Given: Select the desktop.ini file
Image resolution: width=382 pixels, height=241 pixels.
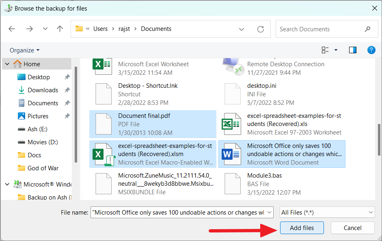Looking at the screenshot, I should click(282, 94).
